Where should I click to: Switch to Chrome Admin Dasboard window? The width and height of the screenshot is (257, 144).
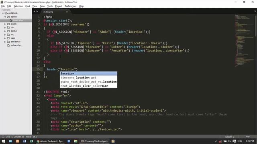point(50,141)
